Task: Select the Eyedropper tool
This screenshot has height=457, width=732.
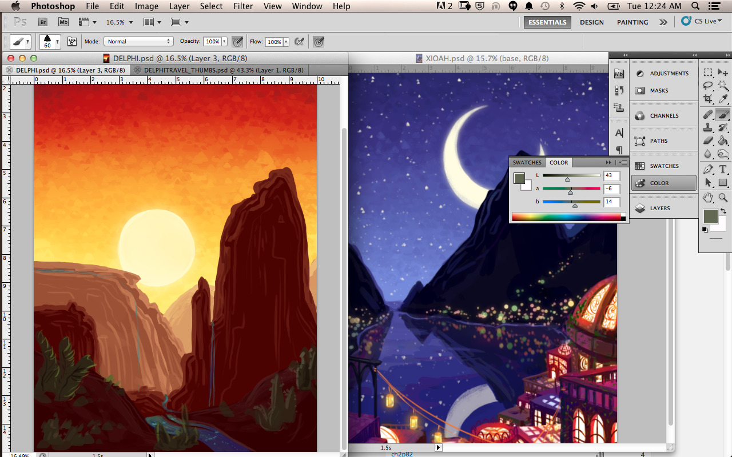Action: 723,98
